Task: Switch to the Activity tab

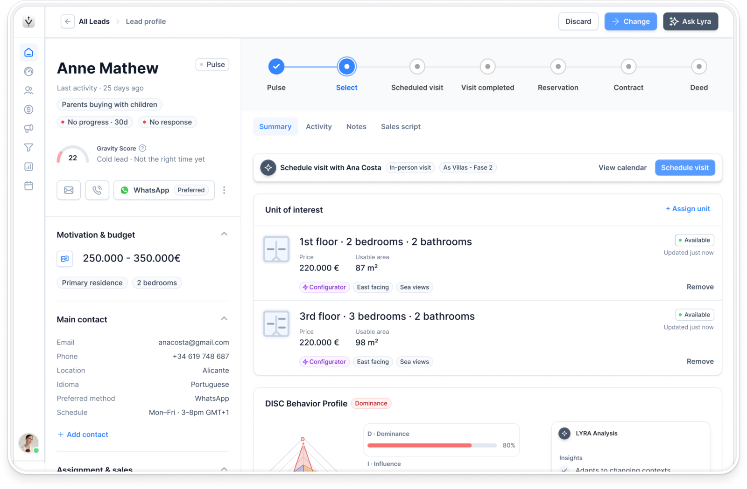Action: coord(319,127)
